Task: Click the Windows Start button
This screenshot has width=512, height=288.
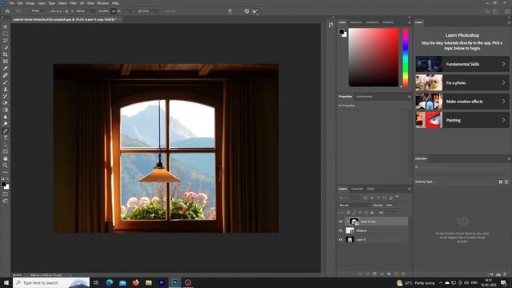Action: [6, 282]
